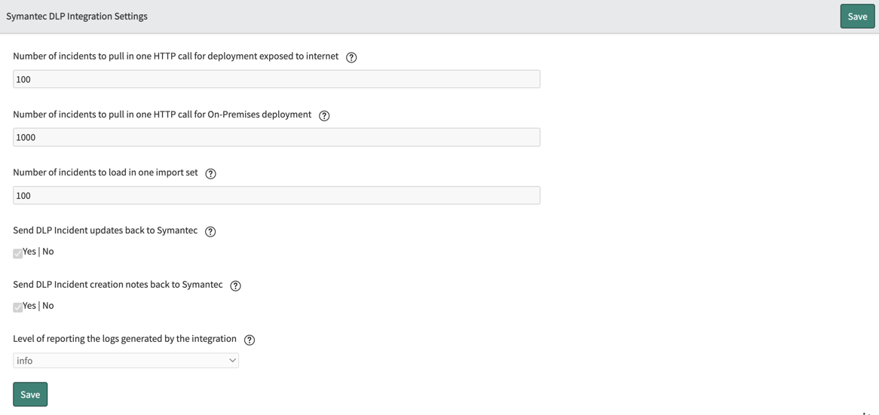
Task: Click label 'Send DLP Incident creation notes back to Symantec'
Action: tap(118, 285)
